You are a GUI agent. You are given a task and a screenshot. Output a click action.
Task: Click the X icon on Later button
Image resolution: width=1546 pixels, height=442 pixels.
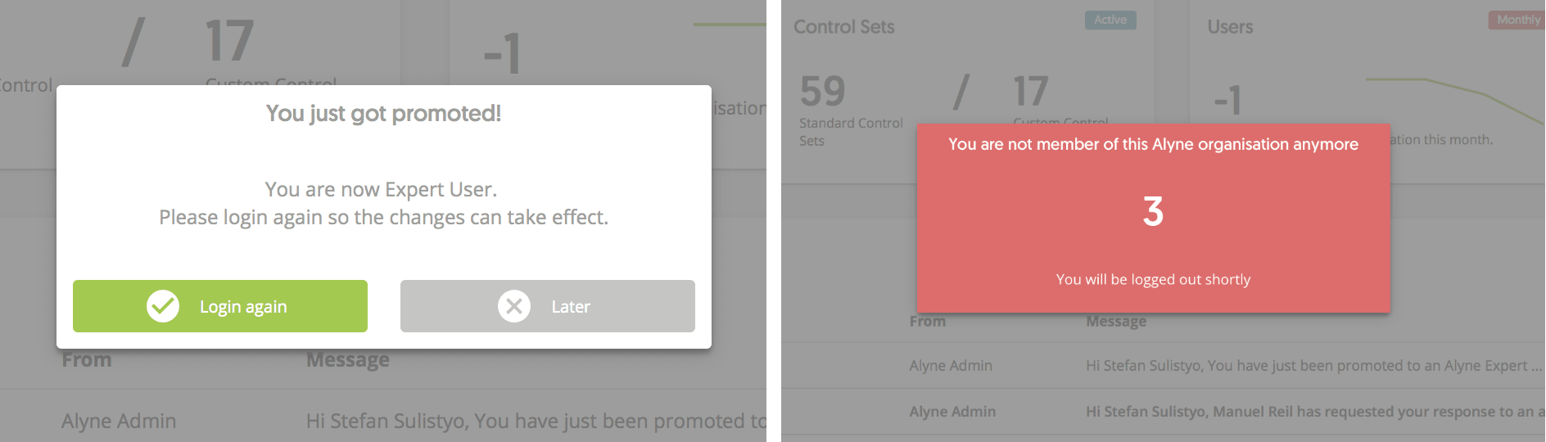pos(514,306)
